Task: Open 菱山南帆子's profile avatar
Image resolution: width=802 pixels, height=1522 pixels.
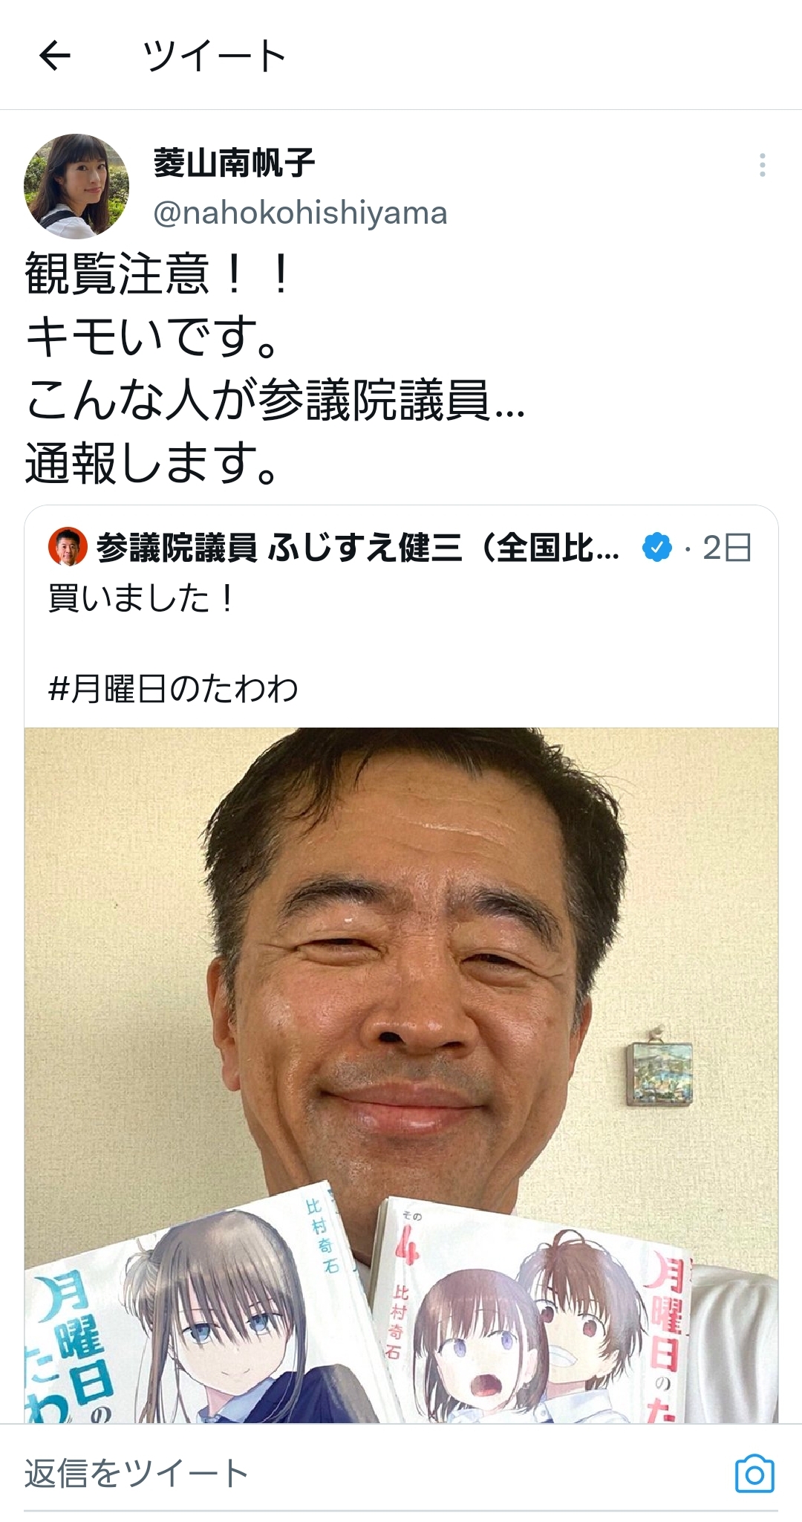Action: click(x=76, y=187)
